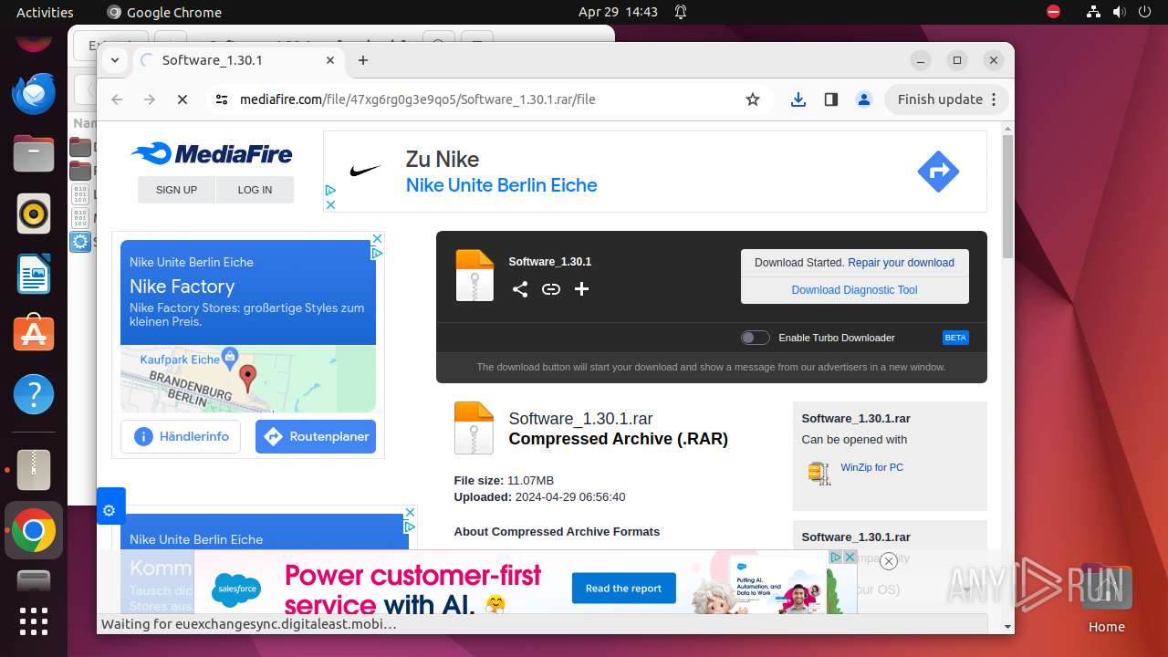Open Thunderbird Mail from the dock
Image resolution: width=1168 pixels, height=657 pixels.
point(34,93)
